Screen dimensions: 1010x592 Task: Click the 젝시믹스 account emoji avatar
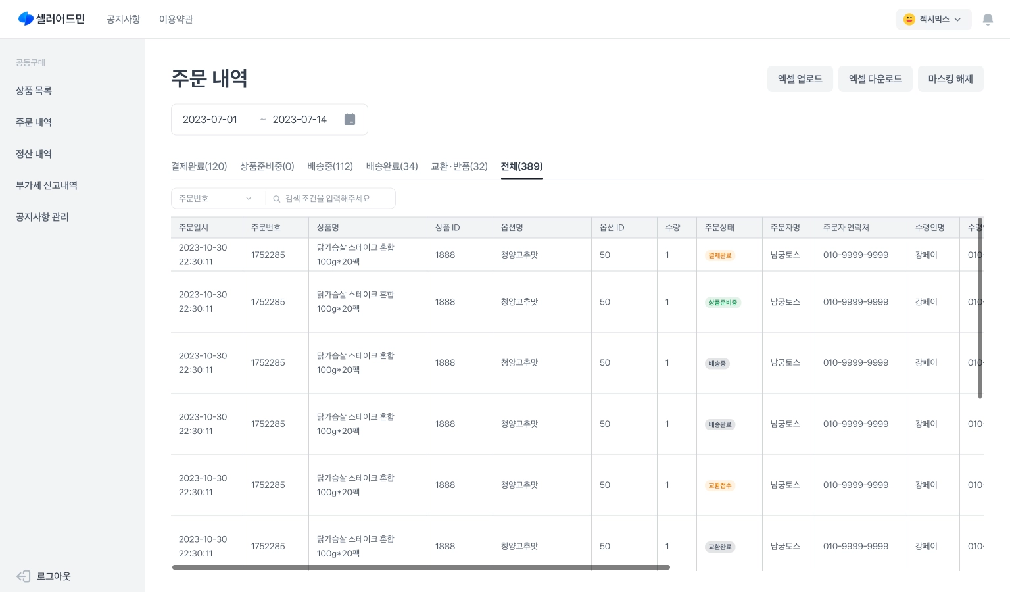909,20
